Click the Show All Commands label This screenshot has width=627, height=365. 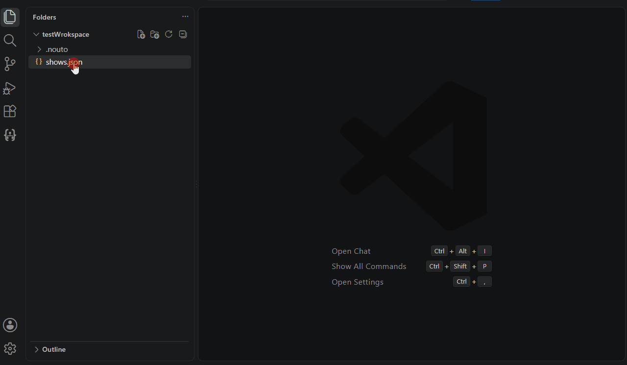(369, 266)
